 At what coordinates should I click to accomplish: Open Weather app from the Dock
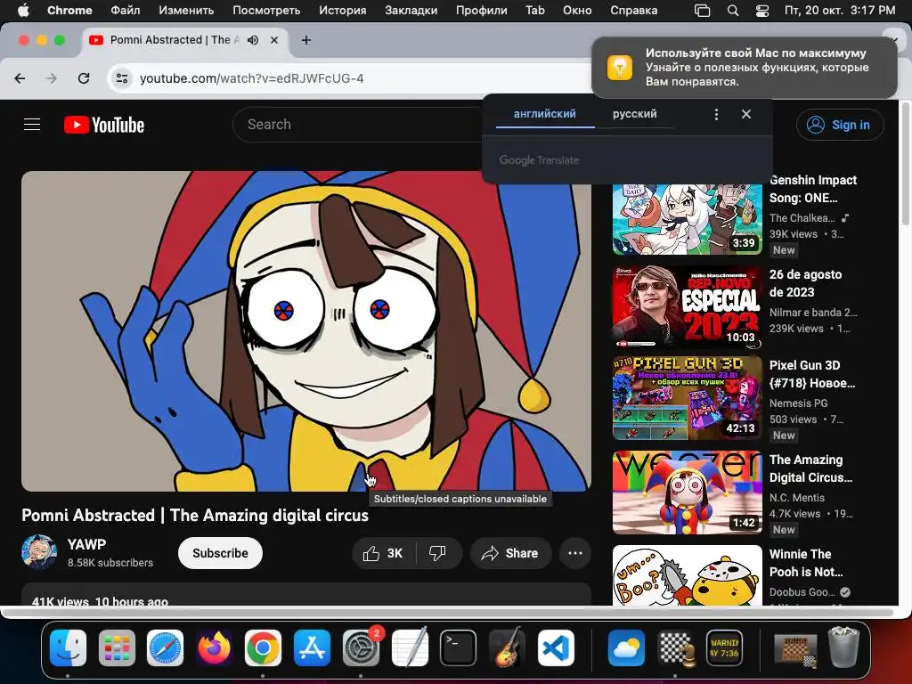pyautogui.click(x=626, y=647)
